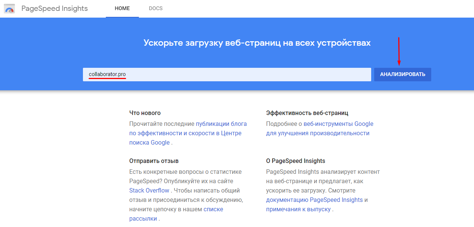The height and width of the screenshot is (227, 474).
Task: Open the Stack Overflow link
Action: pos(149,191)
